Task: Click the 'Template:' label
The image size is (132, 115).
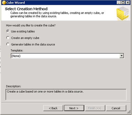Action: (x=17, y=51)
